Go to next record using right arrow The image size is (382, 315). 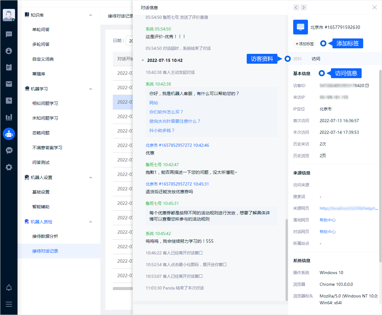coord(304,7)
